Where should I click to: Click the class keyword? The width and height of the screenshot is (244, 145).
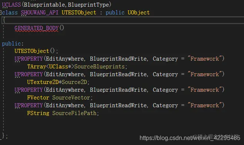10,13
